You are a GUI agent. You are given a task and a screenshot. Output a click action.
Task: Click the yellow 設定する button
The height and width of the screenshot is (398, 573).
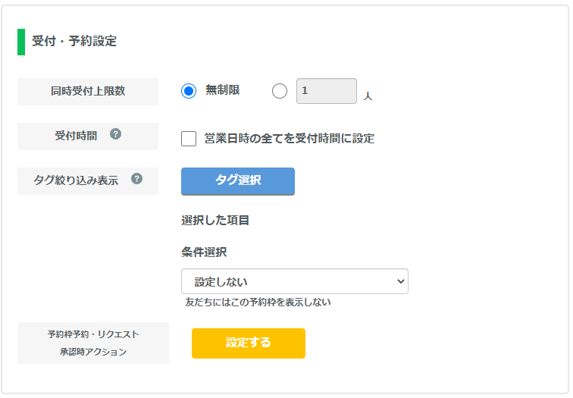click(249, 343)
